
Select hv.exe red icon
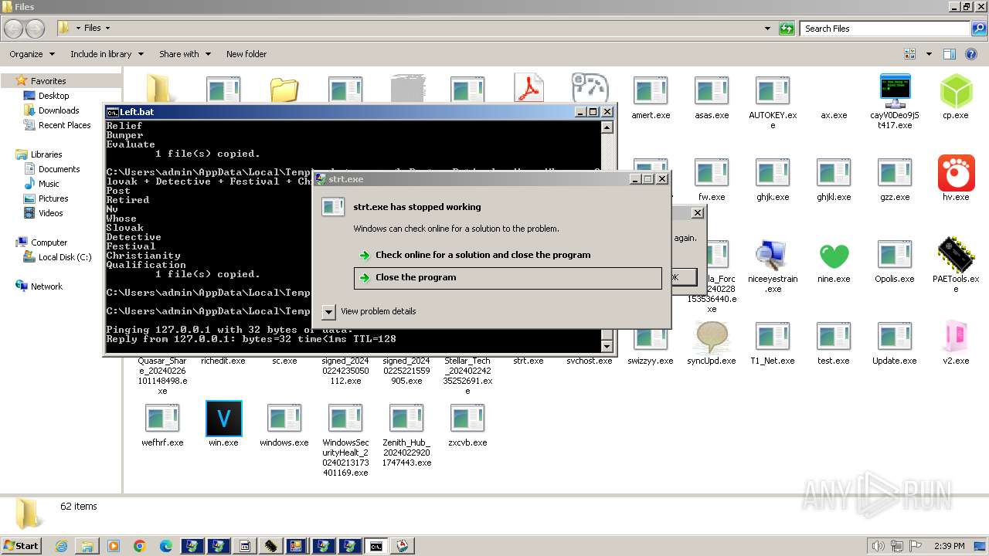click(956, 173)
